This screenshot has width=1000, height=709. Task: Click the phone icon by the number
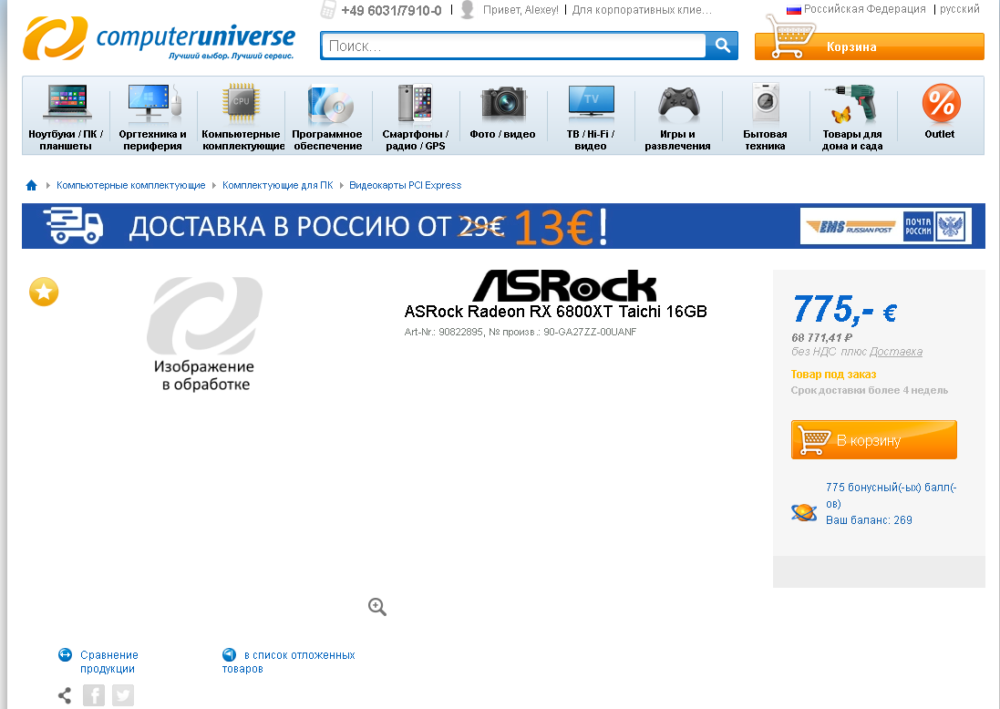click(328, 9)
